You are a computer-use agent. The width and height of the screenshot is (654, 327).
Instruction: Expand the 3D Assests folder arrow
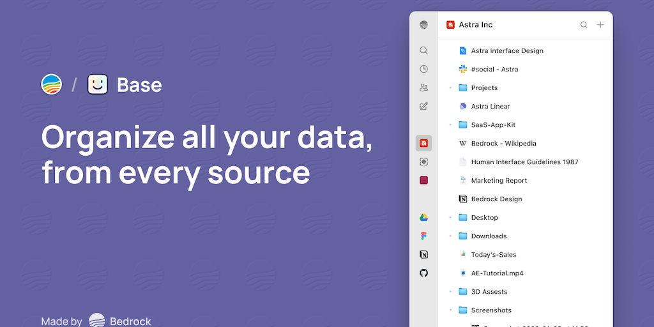pos(450,291)
